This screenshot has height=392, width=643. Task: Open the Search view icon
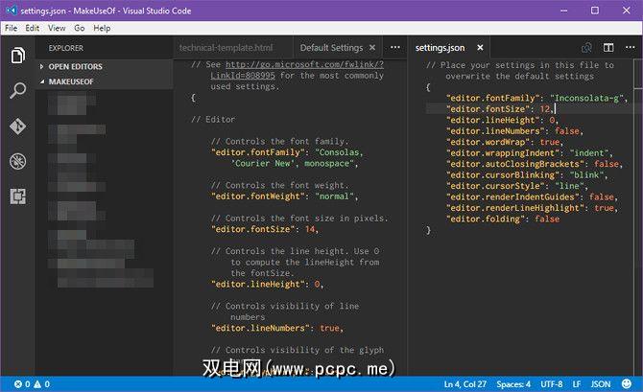pyautogui.click(x=17, y=91)
